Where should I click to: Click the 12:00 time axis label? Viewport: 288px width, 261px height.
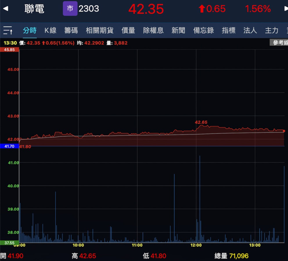point(196,245)
